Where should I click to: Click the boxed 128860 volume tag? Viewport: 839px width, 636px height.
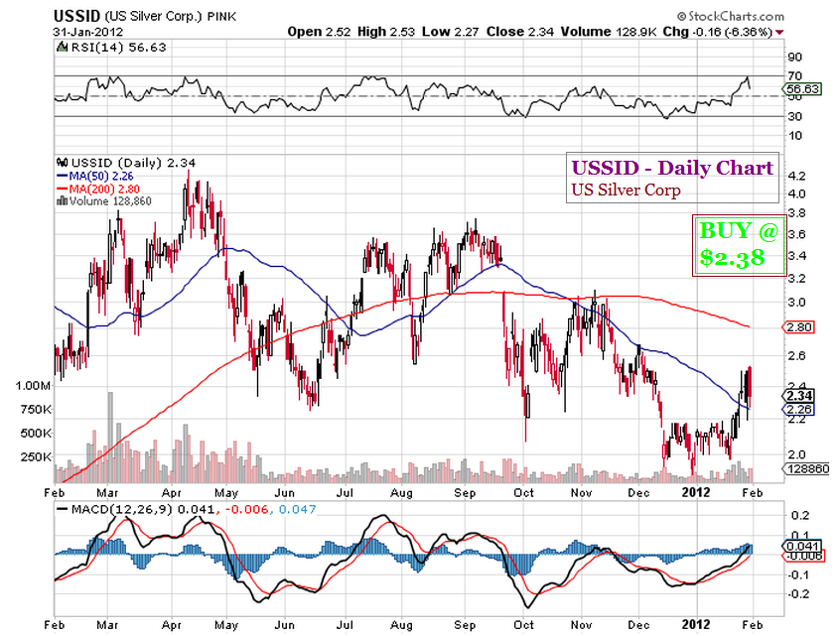tap(807, 469)
